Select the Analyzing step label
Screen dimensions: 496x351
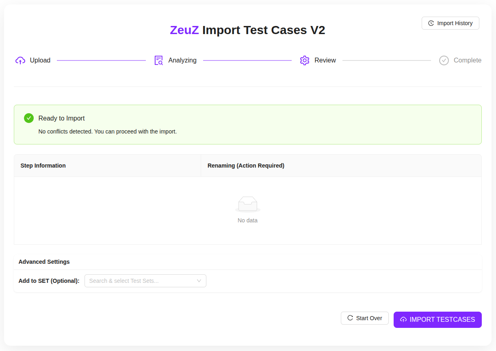tap(182, 60)
